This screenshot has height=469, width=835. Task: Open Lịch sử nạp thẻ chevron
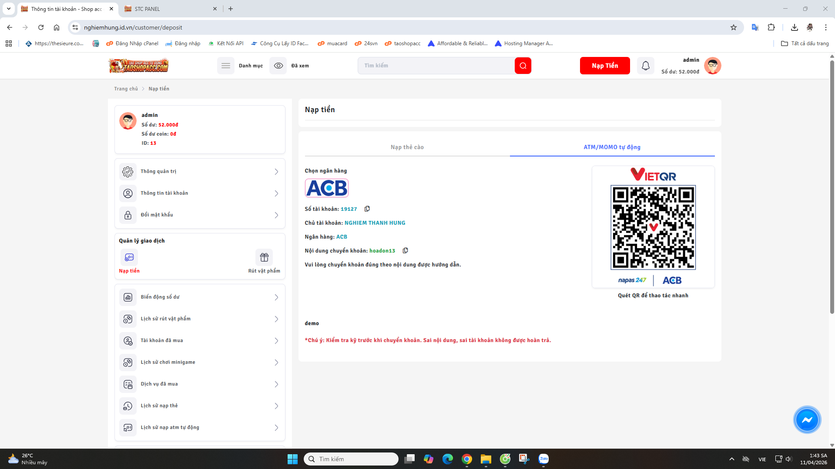click(276, 406)
